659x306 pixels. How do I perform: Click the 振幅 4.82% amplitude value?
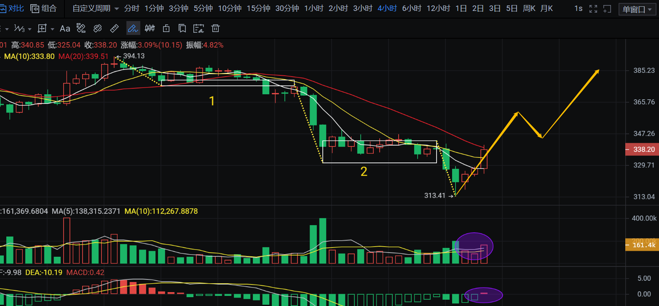(204, 45)
